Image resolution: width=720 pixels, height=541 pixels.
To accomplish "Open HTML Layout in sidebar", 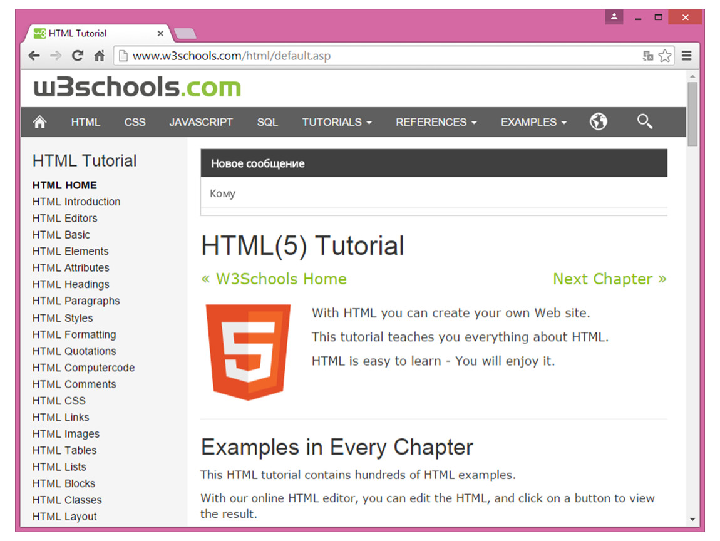I will (x=64, y=516).
